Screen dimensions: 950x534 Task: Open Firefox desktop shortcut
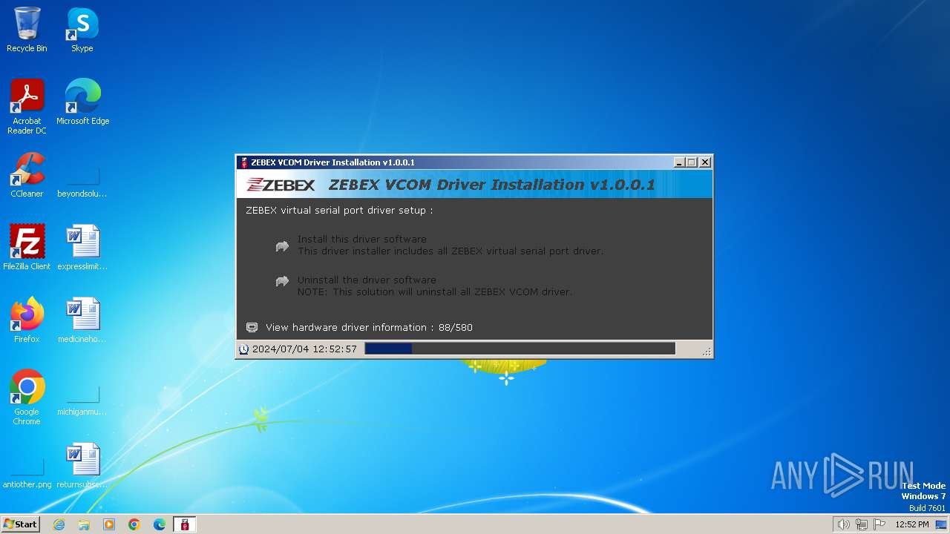[x=27, y=320]
